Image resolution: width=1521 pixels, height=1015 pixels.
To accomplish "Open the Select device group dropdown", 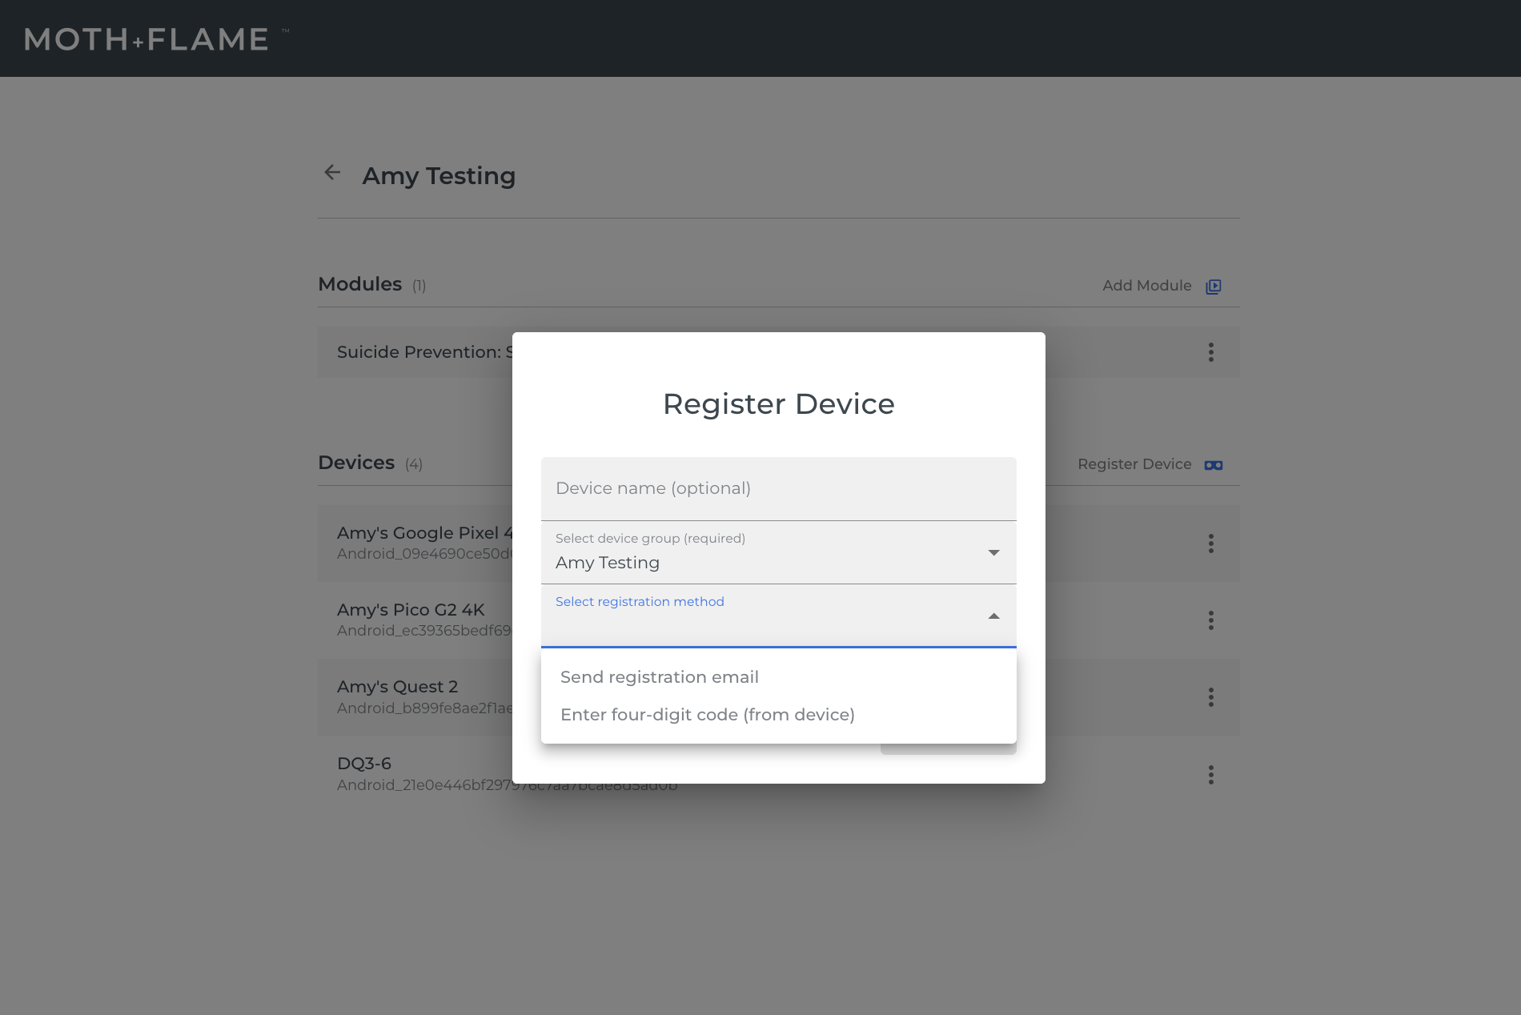I will pos(779,552).
